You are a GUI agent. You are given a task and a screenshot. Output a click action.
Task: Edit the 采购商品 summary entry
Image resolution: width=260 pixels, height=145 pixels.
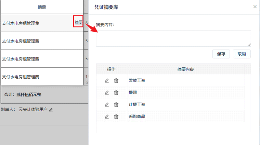click(107, 117)
